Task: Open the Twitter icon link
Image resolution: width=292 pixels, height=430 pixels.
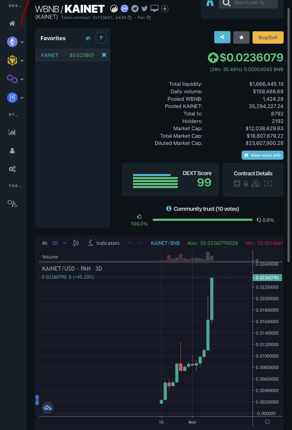Action: (145, 9)
